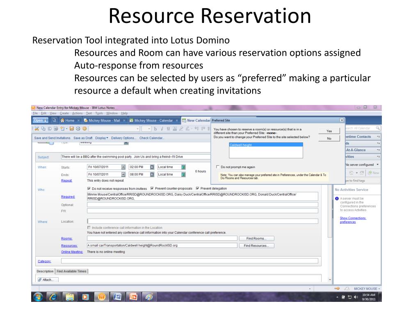Open the Day-At-A-Glance panel menu
This screenshot has width=420, height=315.
(378, 150)
